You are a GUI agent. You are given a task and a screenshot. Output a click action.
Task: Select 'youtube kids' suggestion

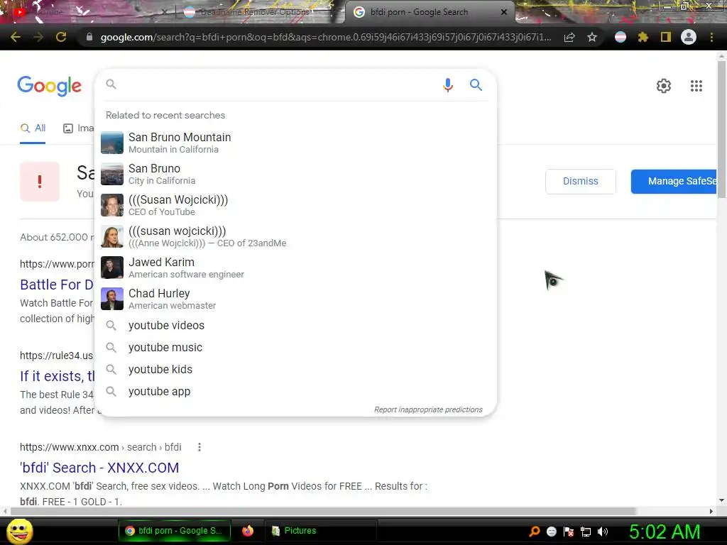(296, 369)
